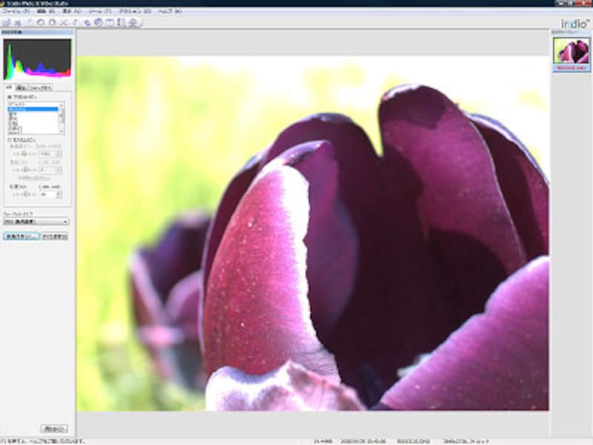593x445 pixels.
Task: Click the clockwise circular arrow toolbar icon
Action: (x=52, y=23)
